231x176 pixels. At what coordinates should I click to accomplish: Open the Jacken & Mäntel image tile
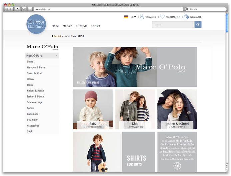[x=177, y=109]
